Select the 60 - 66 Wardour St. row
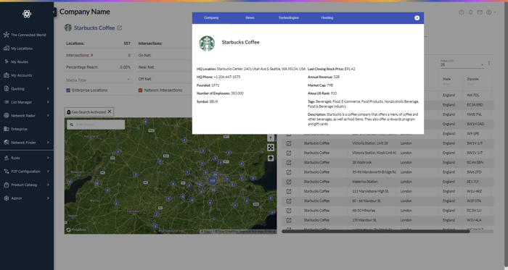This screenshot has height=270, width=508. pos(388,201)
